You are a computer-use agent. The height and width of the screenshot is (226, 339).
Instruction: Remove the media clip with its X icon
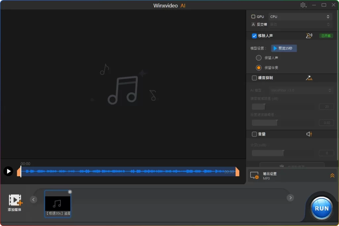coord(70,192)
